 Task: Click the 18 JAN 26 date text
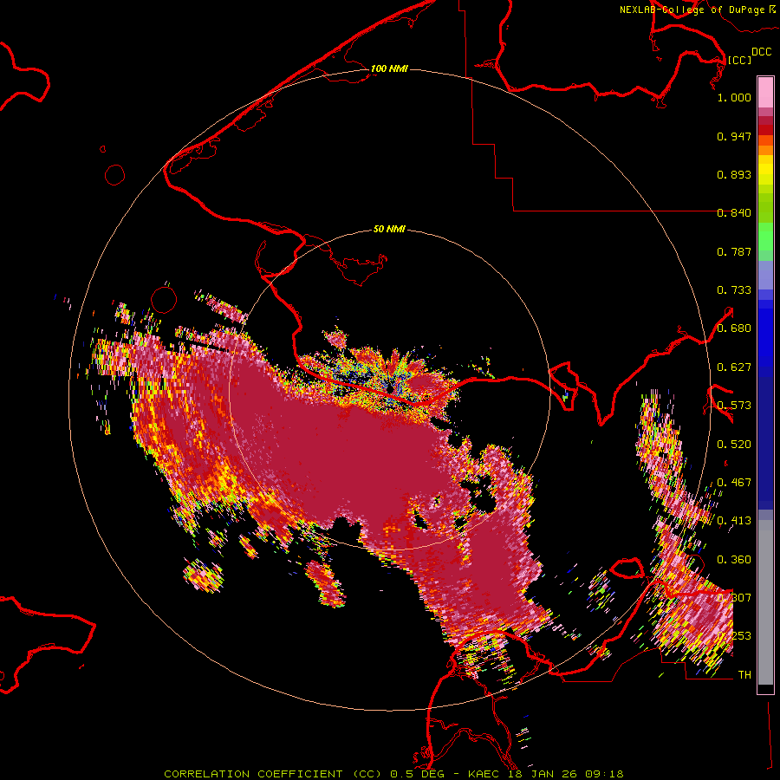543,774
